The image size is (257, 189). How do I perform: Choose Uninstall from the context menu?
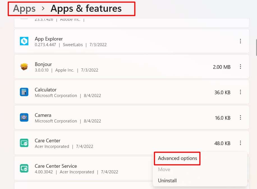[167, 181]
